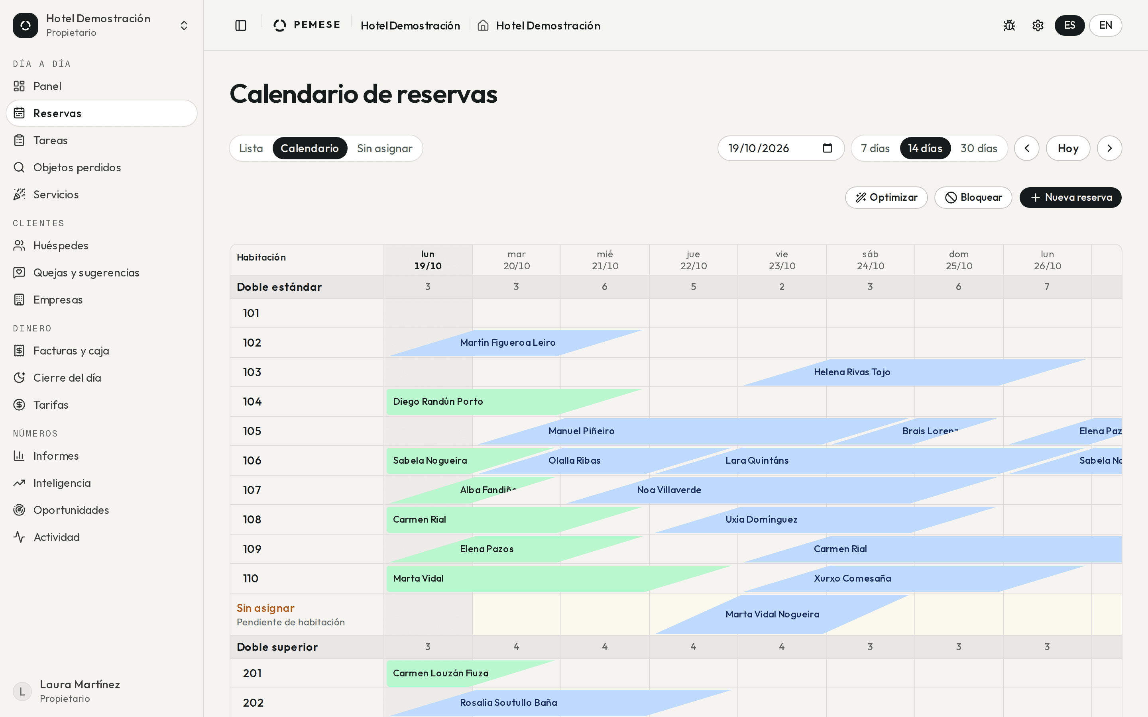
Task: Open Huéspedes guests section
Action: (102, 246)
